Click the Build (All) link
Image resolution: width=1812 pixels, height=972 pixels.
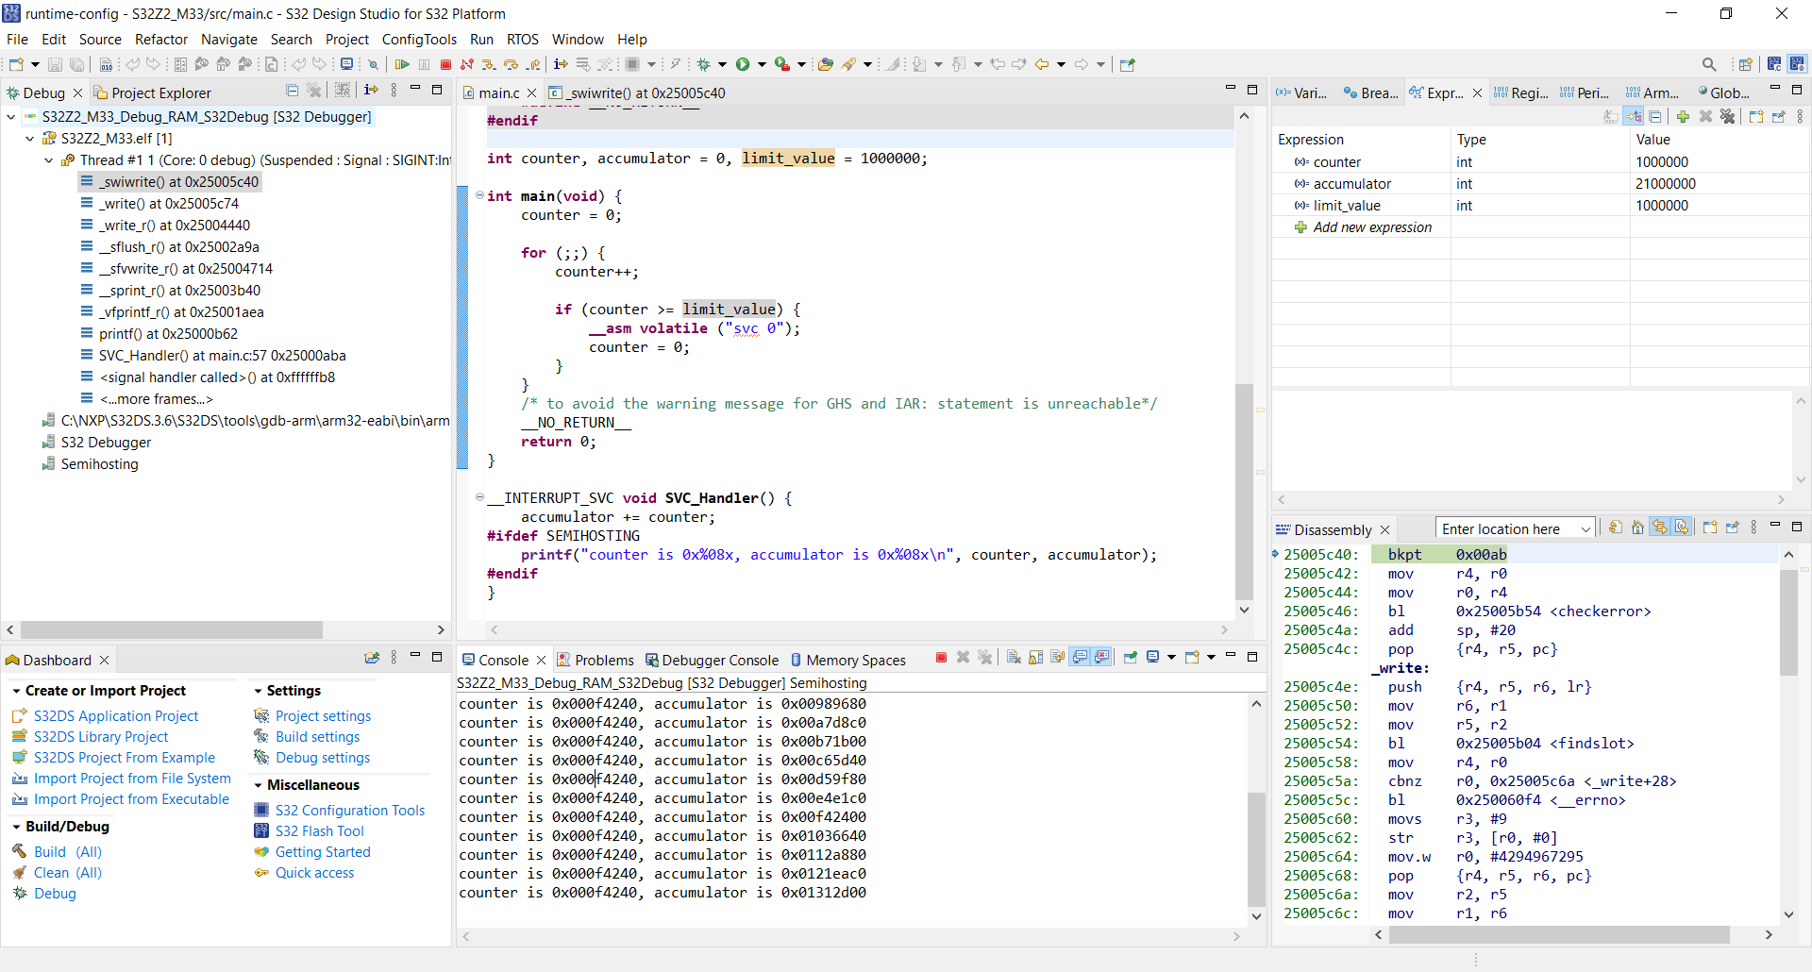[x=68, y=852]
